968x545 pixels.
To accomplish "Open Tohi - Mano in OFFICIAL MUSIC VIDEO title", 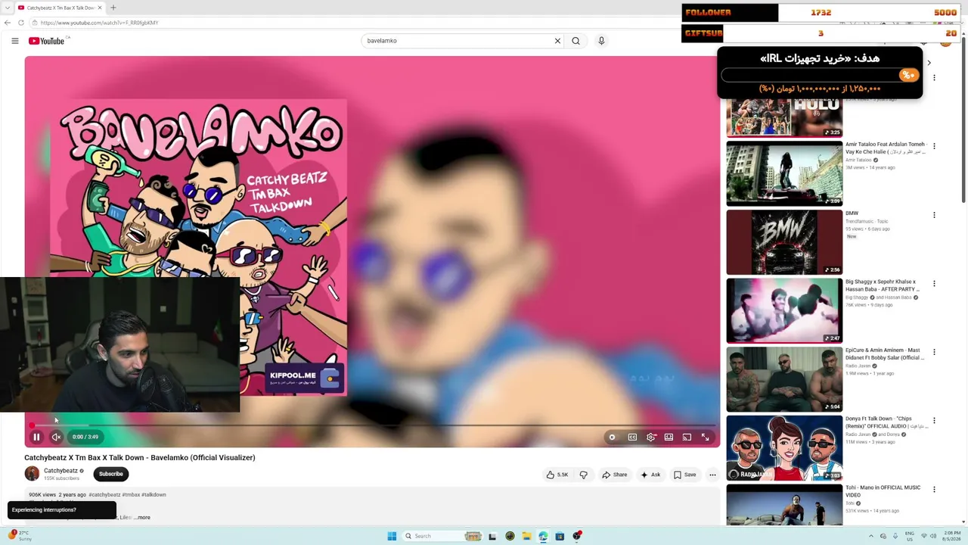I will [x=883, y=491].
